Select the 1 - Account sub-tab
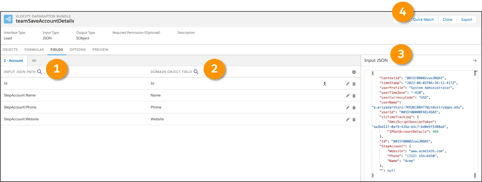 click(14, 61)
